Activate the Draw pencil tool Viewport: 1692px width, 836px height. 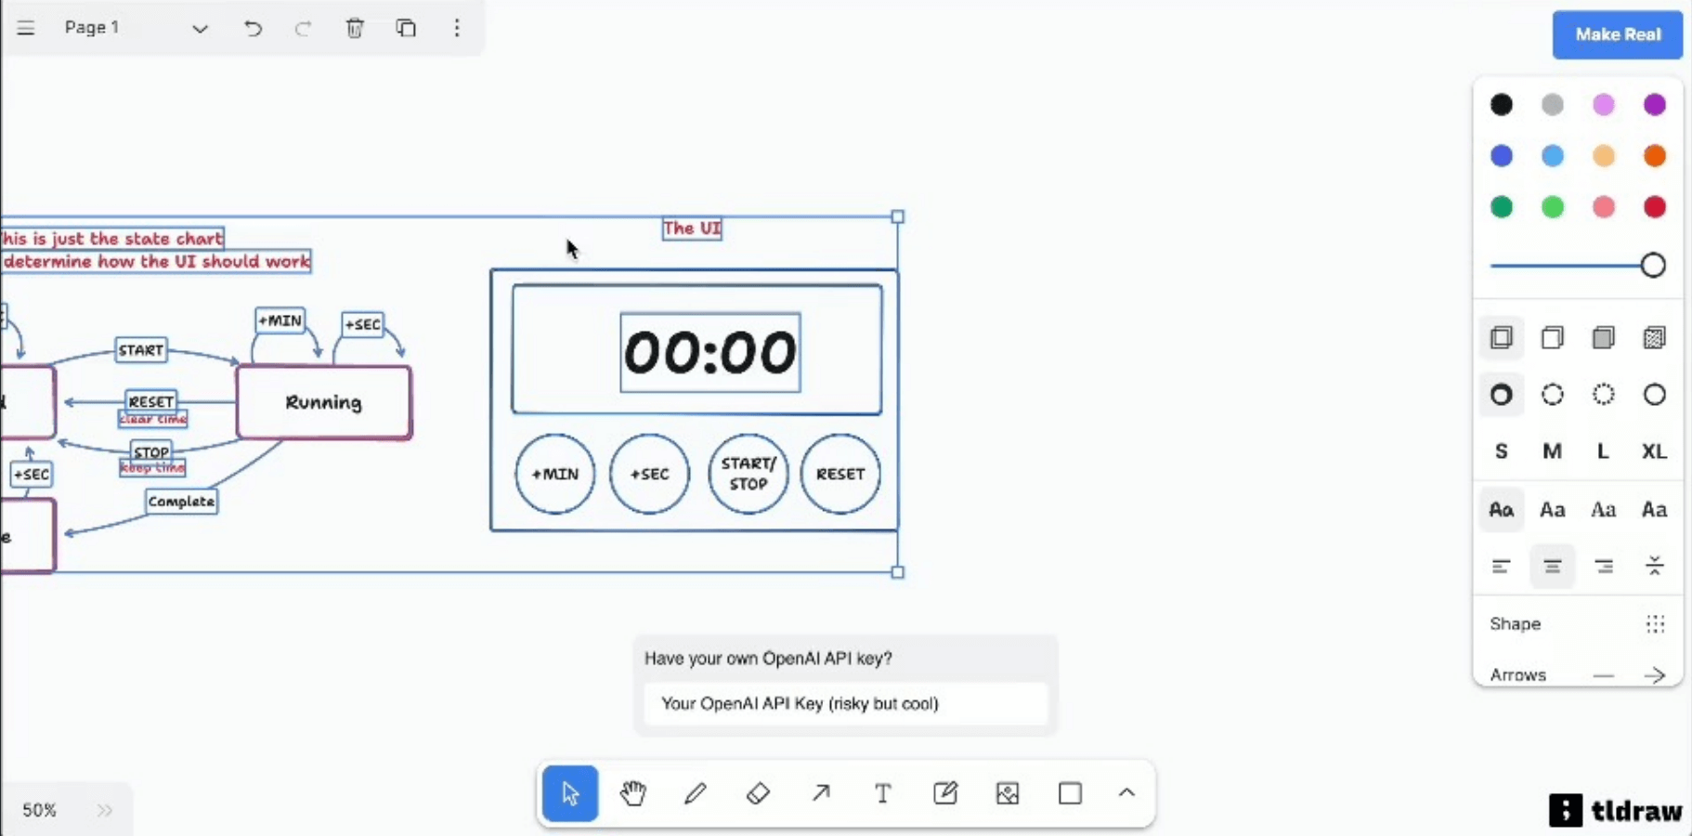[696, 793]
